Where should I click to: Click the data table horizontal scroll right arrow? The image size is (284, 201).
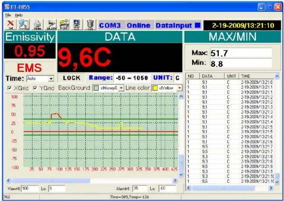tap(271, 188)
